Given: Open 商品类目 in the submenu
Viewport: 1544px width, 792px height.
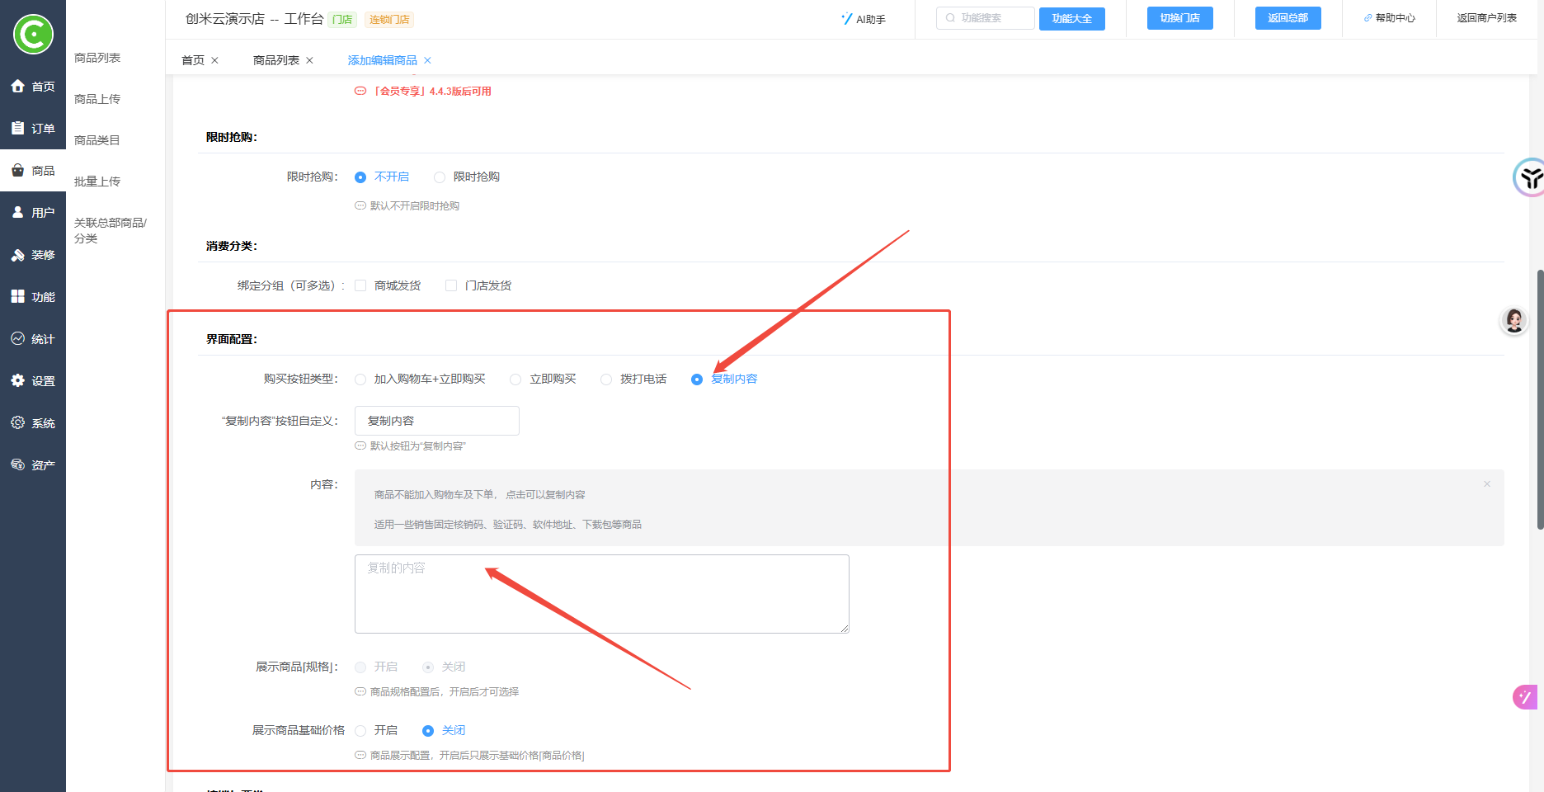Looking at the screenshot, I should pyautogui.click(x=97, y=140).
